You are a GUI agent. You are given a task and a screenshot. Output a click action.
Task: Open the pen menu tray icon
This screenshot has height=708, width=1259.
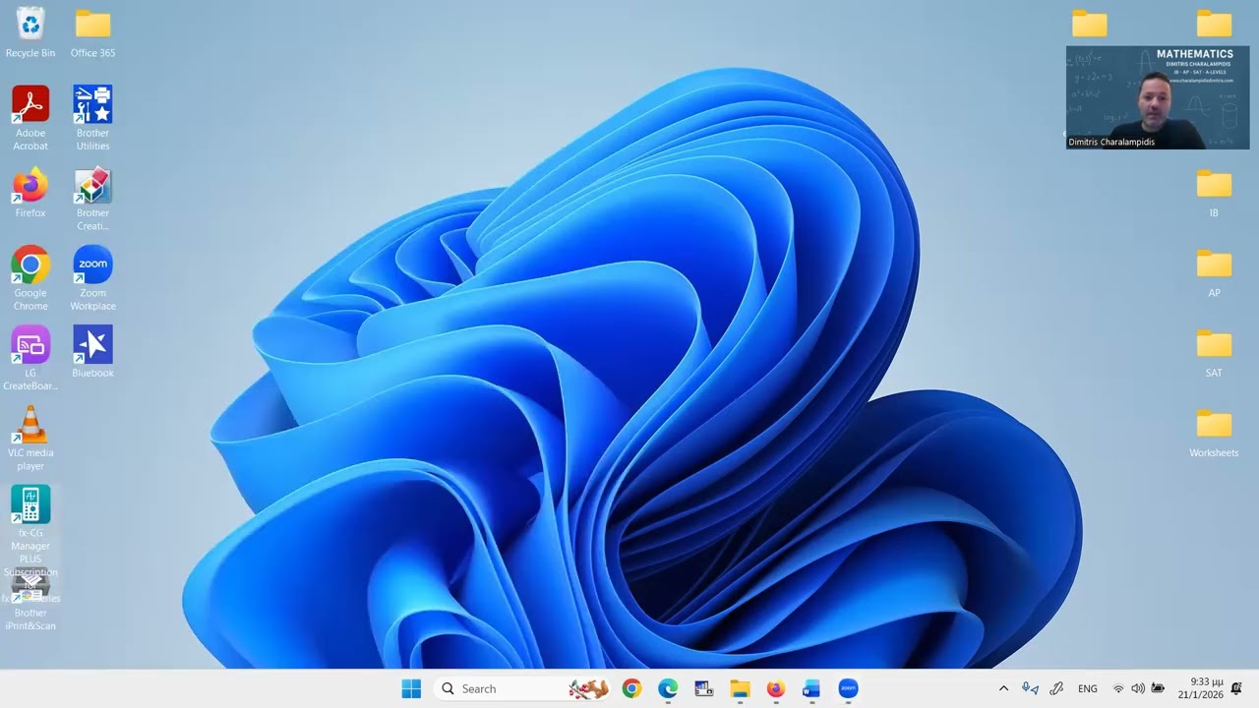(x=1056, y=688)
